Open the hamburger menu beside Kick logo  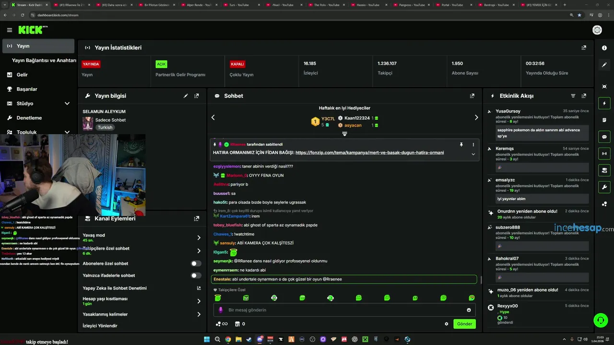pyautogui.click(x=9, y=30)
